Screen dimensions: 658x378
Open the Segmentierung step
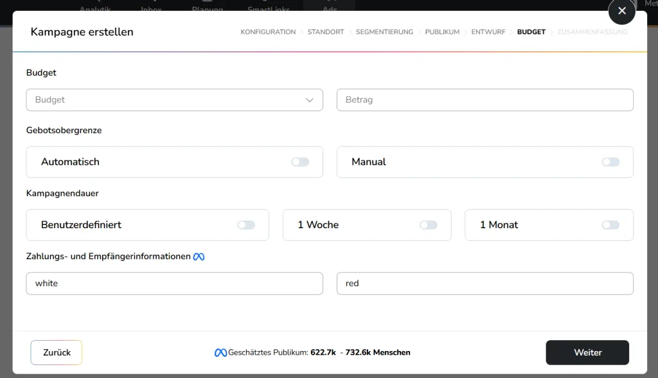pyautogui.click(x=384, y=32)
